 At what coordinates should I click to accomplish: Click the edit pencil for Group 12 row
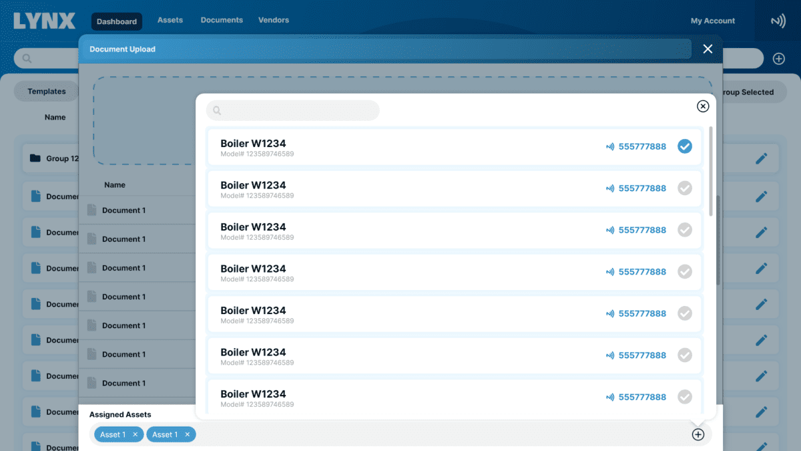(x=761, y=159)
